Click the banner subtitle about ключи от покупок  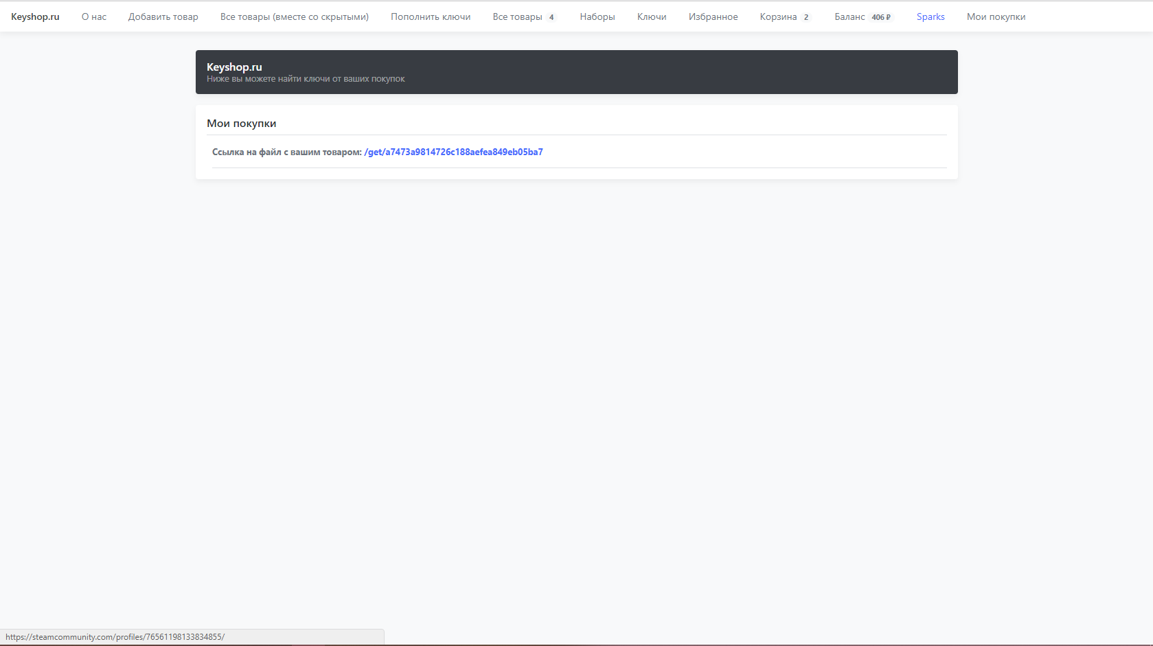[306, 79]
